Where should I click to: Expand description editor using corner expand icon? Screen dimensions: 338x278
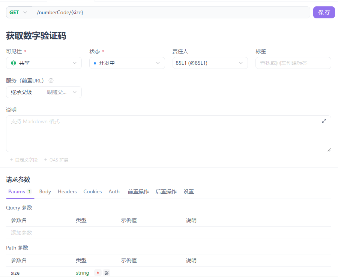point(324,121)
